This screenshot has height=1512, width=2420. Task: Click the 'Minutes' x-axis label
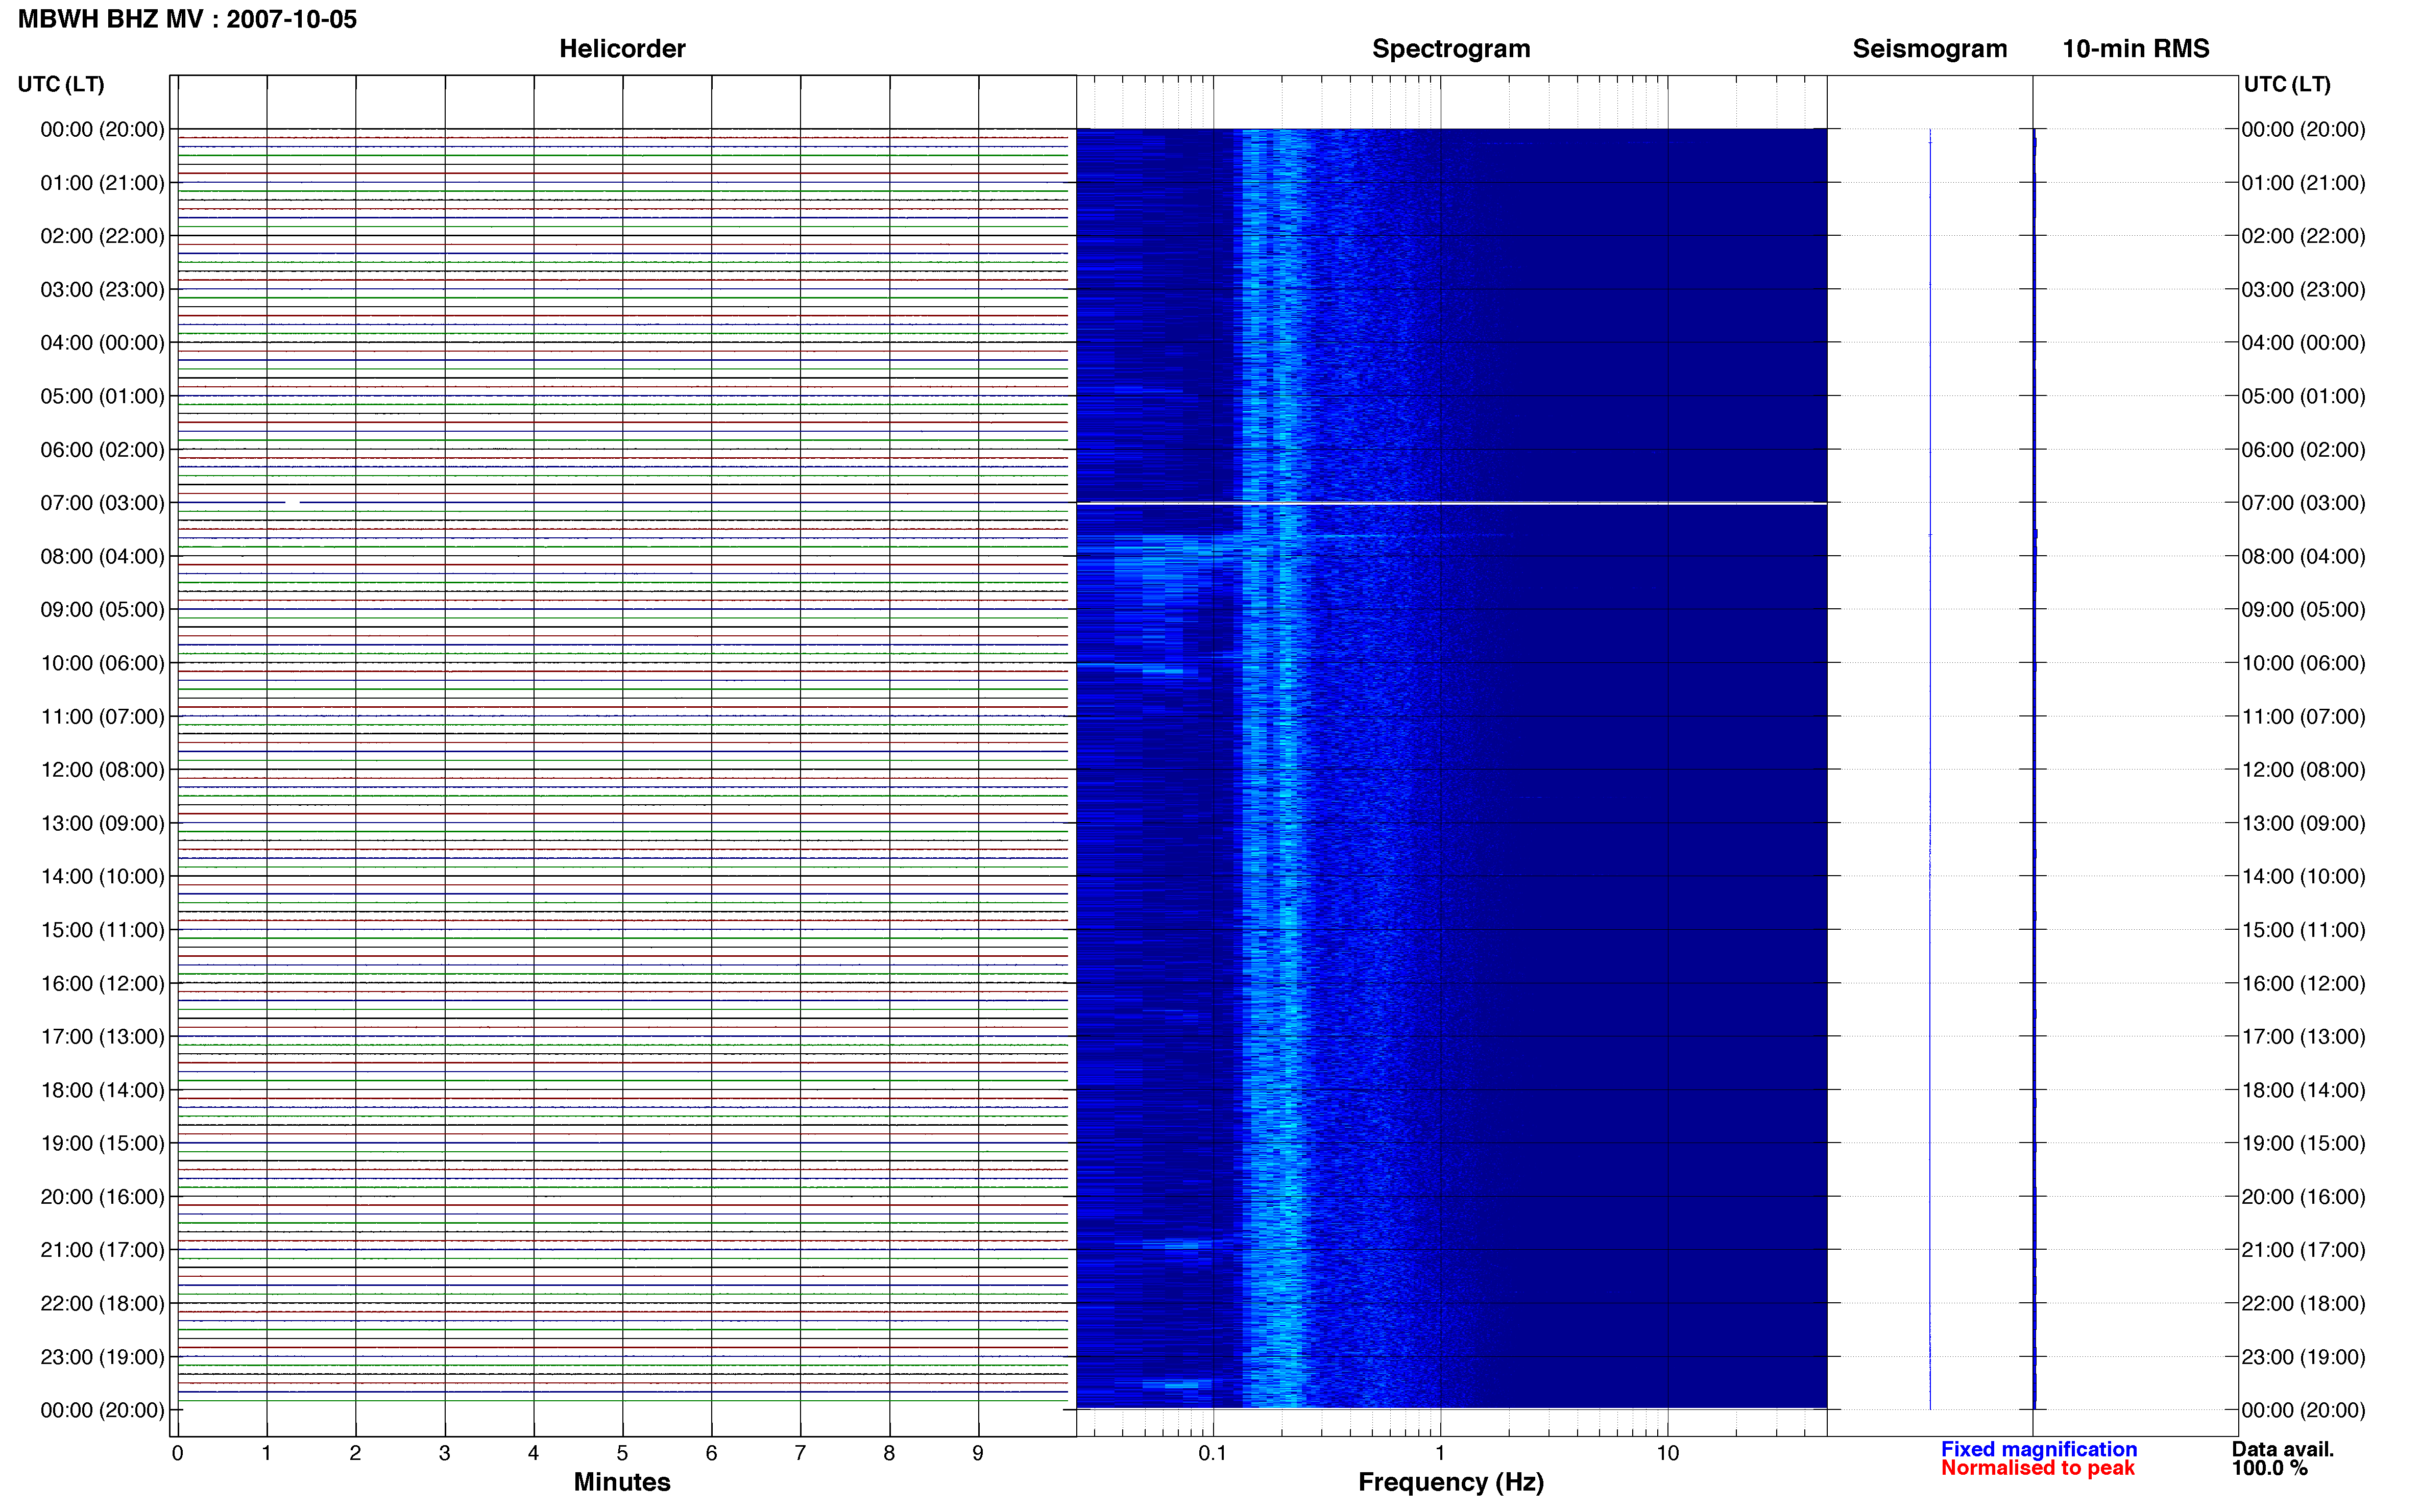pyautogui.click(x=622, y=1482)
